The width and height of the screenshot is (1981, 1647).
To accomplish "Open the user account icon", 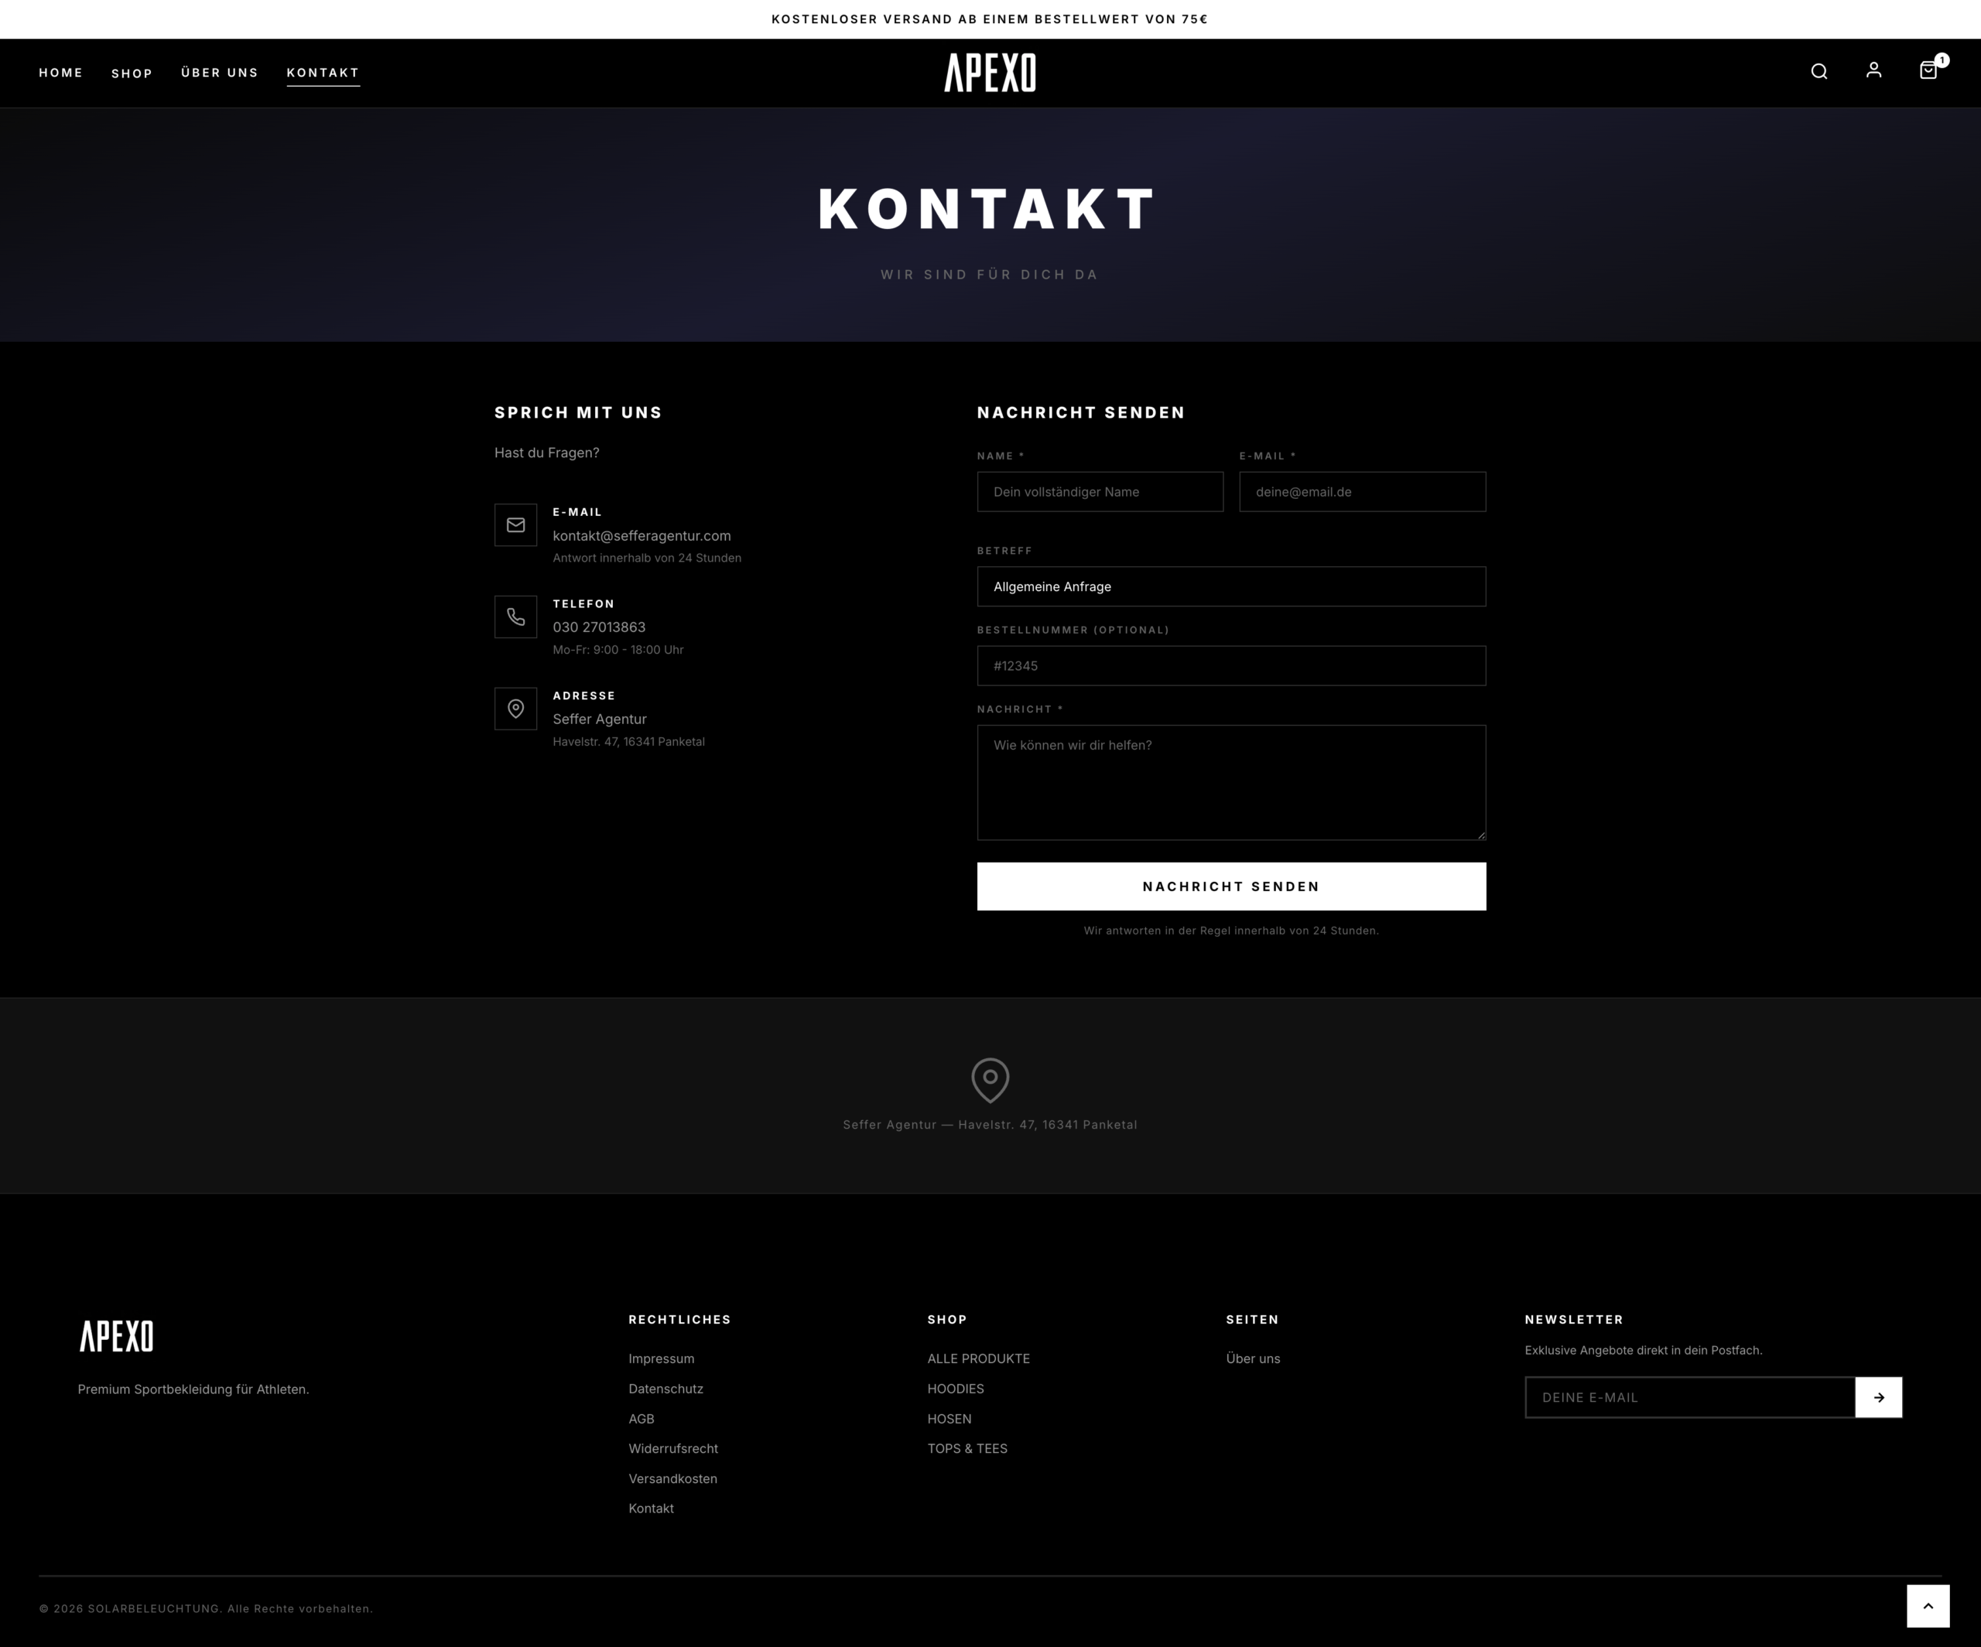I will (1873, 70).
